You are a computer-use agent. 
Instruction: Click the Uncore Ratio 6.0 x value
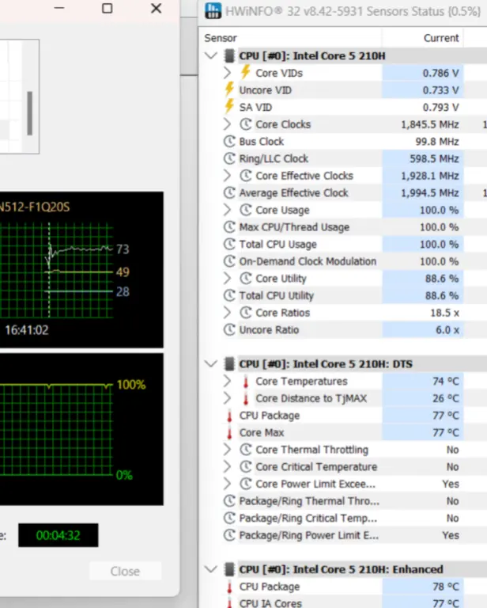click(x=447, y=330)
